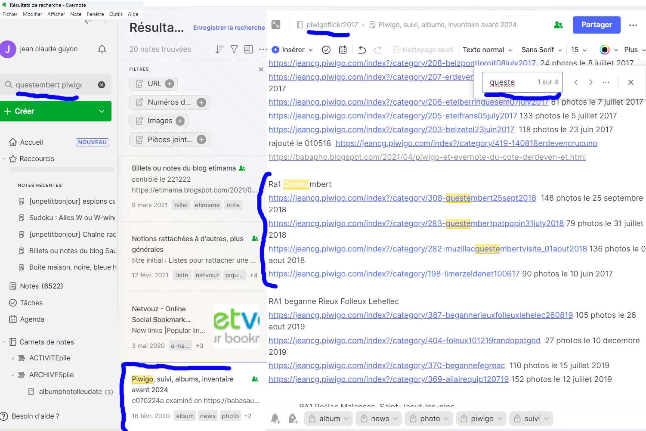This screenshot has width=646, height=431.
Task: Insert a task with the checkmark icon
Action: point(326,50)
